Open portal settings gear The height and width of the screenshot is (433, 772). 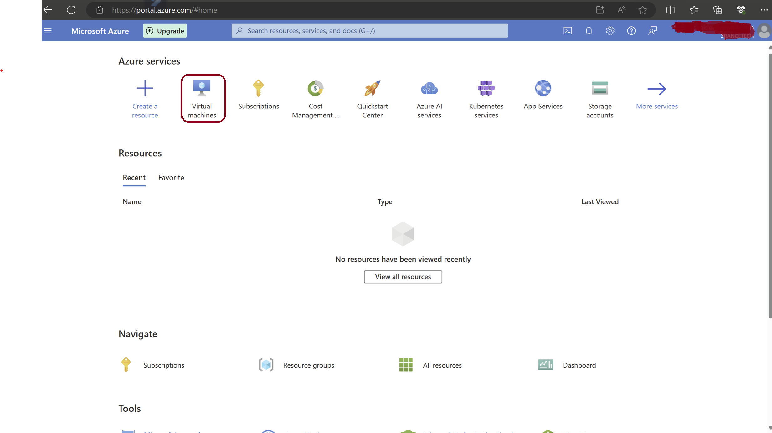point(610,31)
